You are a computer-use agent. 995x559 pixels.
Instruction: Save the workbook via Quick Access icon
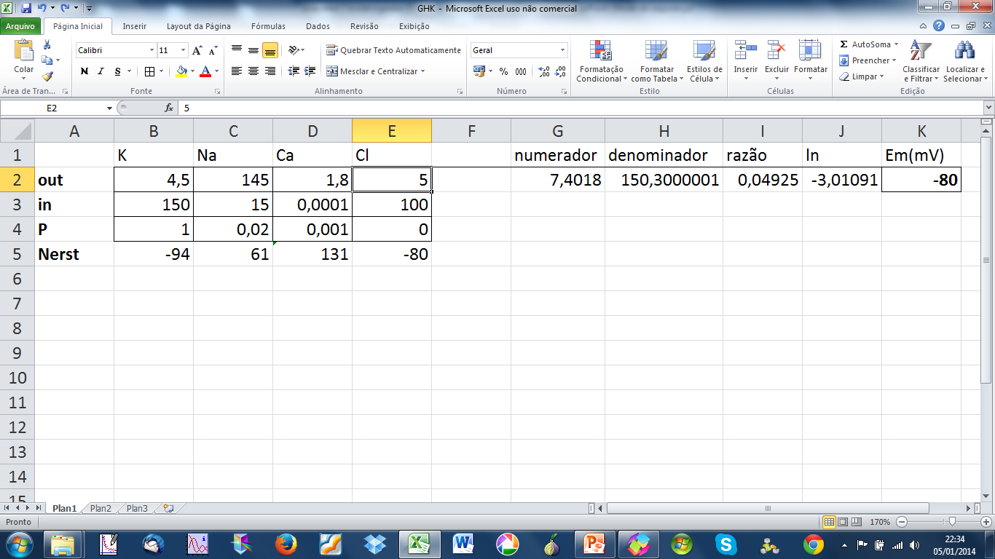26,9
